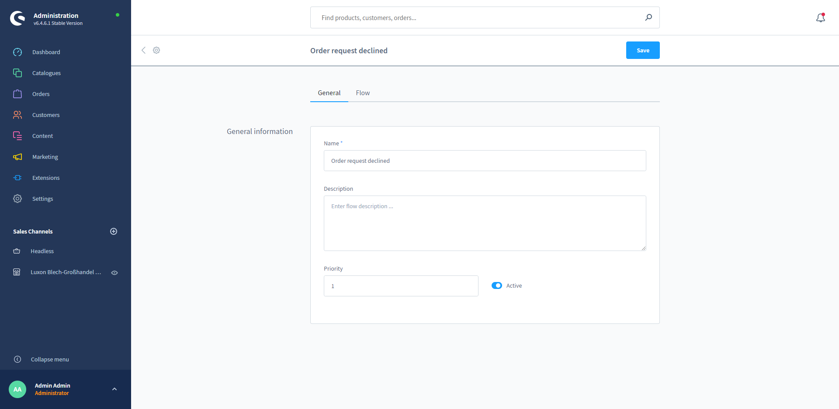
Task: Switch to the Flow tab
Action: tap(363, 93)
